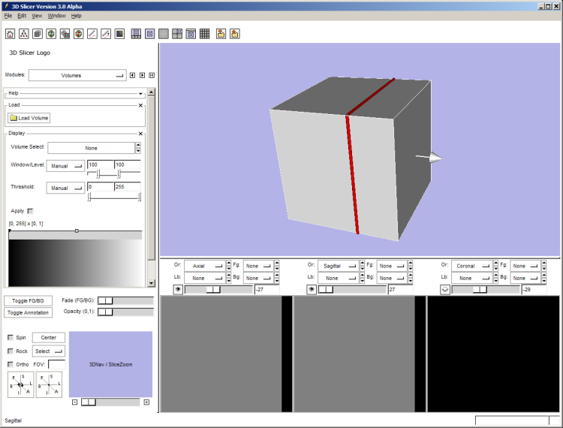Screen dimensions: 563x428
Task: Click the Home icon in the toolbar
Action: tap(11, 34)
